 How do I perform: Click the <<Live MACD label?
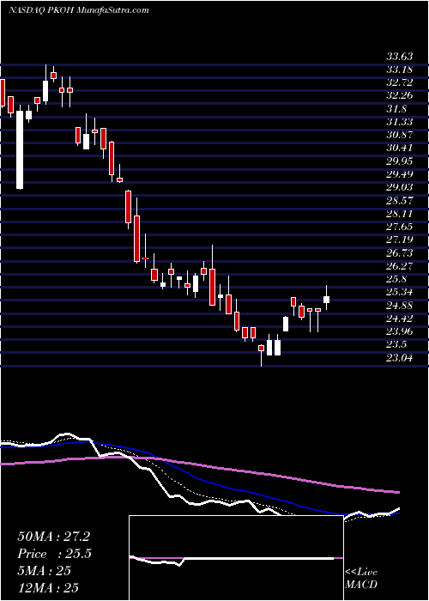tap(361, 579)
